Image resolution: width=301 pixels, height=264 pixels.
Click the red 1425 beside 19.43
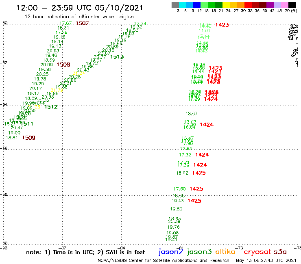pos(194,201)
